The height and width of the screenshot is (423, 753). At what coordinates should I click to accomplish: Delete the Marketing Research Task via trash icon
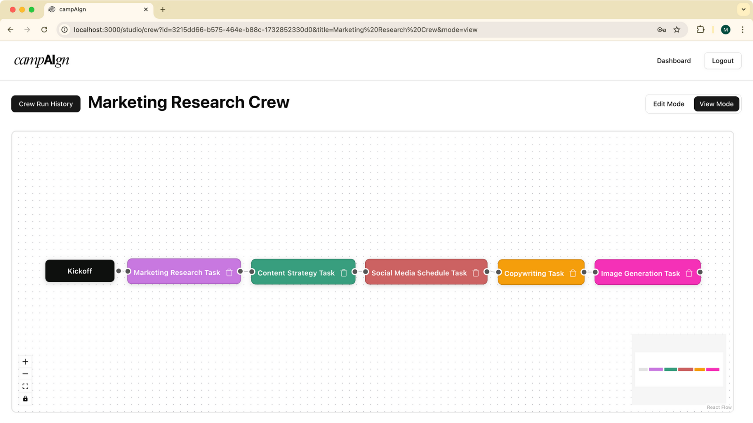[x=229, y=272]
